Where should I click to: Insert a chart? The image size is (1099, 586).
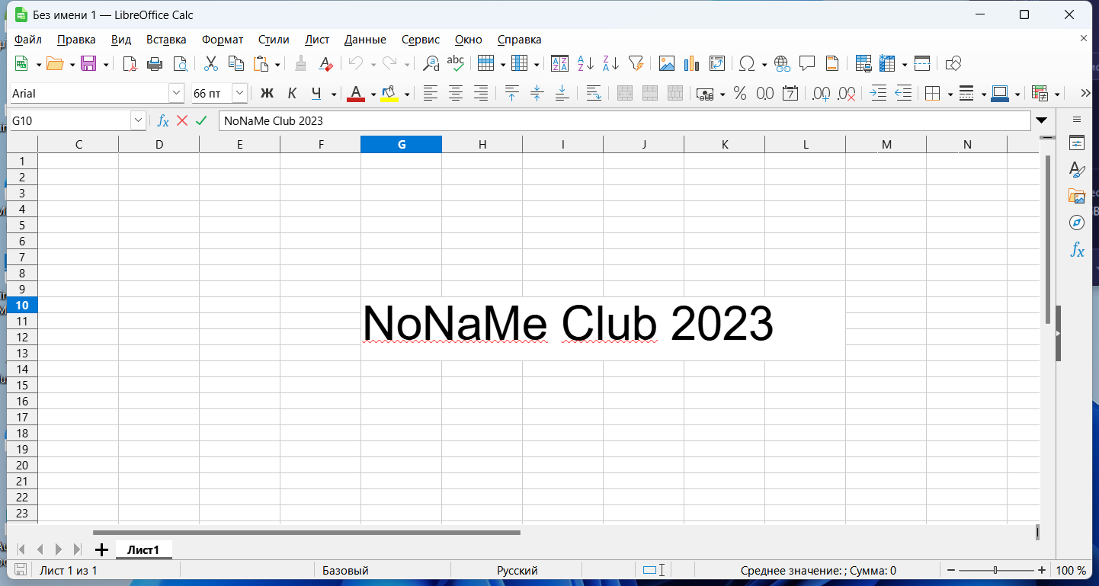click(692, 64)
